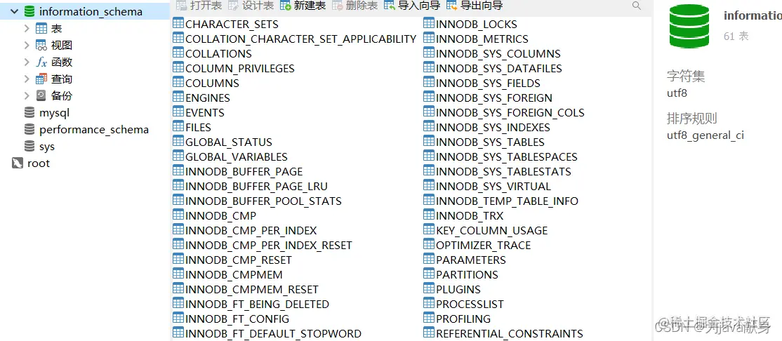This screenshot has width=782, height=341.
Task: Select GLOBAL_STATUS table name
Action: pyautogui.click(x=229, y=142)
